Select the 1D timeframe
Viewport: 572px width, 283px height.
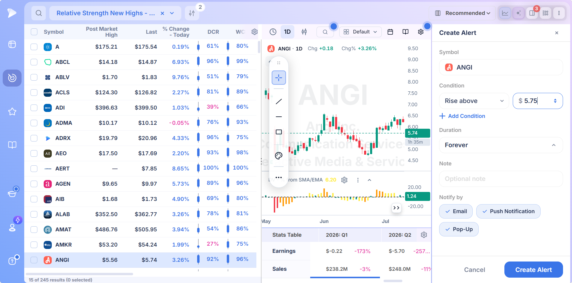click(x=287, y=32)
